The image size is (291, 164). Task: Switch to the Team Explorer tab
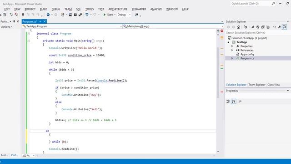(257, 85)
